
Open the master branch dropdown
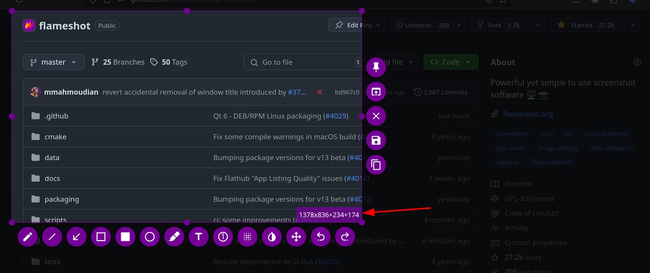pos(54,62)
